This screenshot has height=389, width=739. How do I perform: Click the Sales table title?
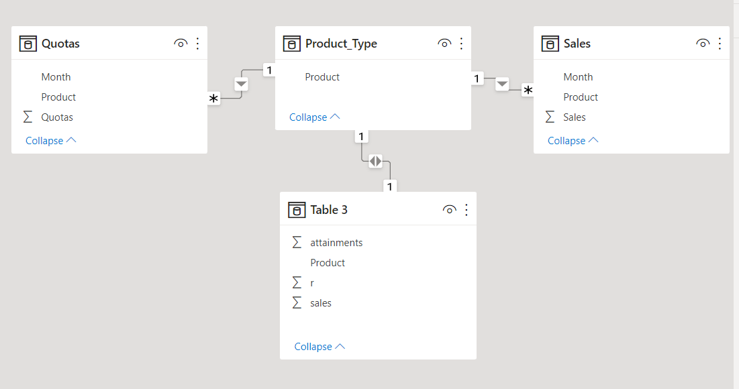(x=577, y=44)
